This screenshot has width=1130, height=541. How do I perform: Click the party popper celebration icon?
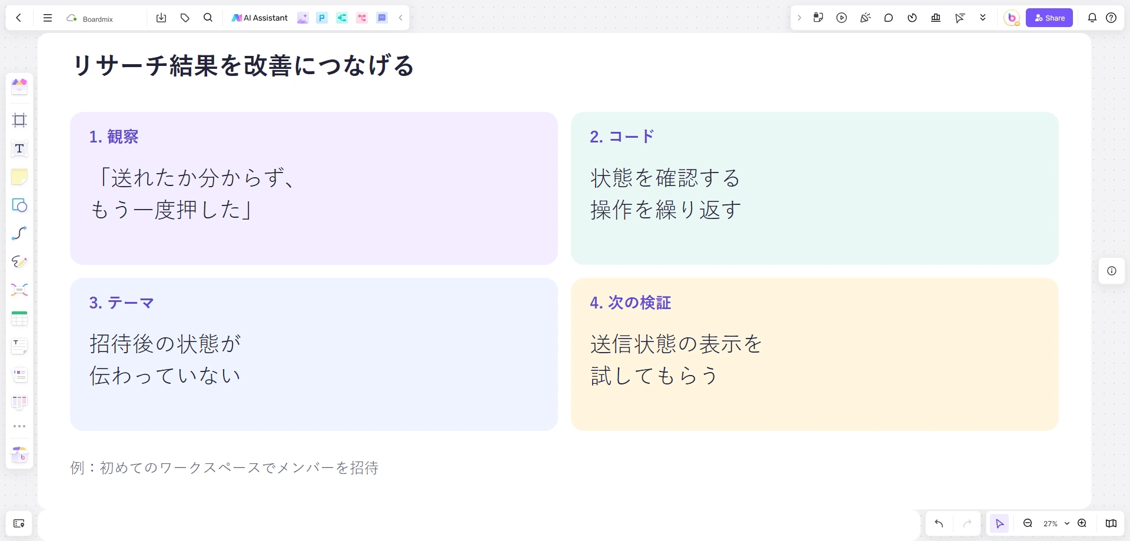(x=865, y=18)
